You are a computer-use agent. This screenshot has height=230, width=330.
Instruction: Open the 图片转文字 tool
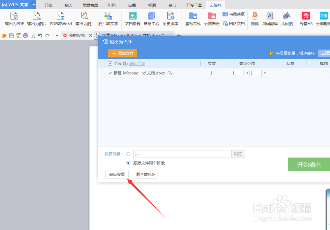click(x=108, y=19)
